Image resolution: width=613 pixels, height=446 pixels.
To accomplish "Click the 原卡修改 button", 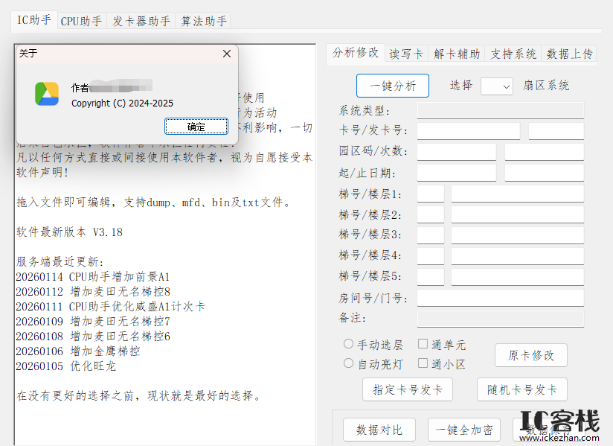I will [x=530, y=355].
